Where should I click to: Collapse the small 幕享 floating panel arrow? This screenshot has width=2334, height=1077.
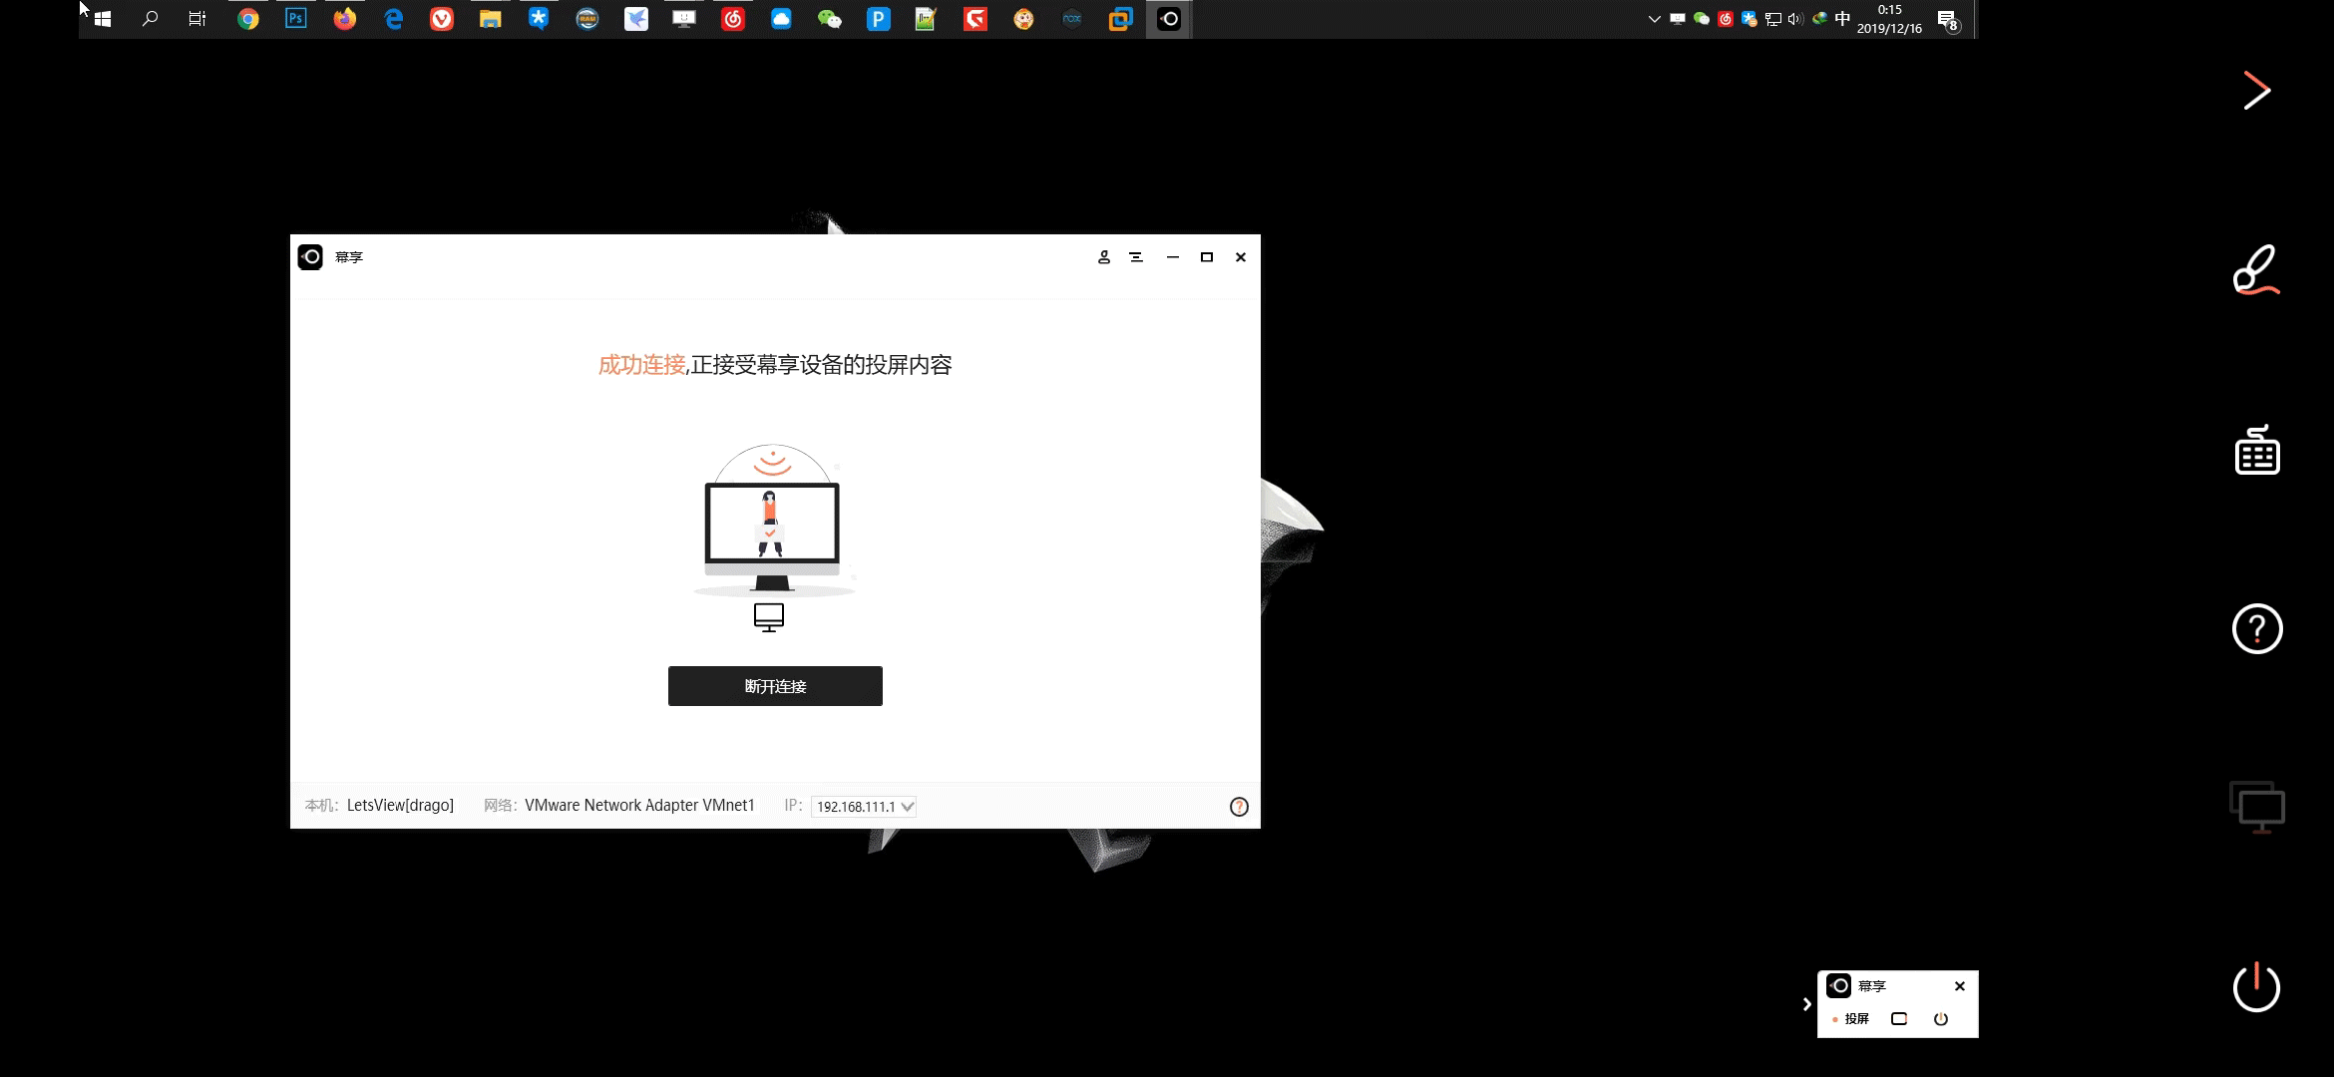(1806, 1004)
